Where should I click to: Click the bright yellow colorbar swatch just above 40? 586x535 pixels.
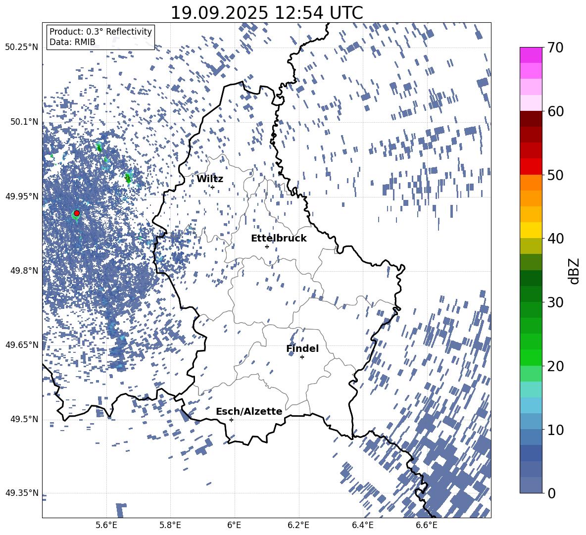click(x=531, y=231)
